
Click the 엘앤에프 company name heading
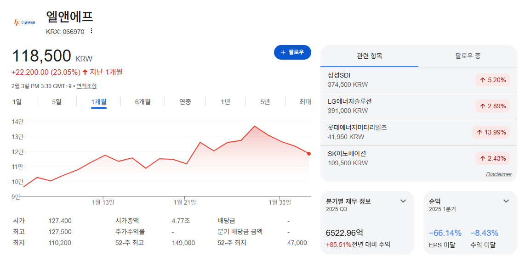pos(69,17)
